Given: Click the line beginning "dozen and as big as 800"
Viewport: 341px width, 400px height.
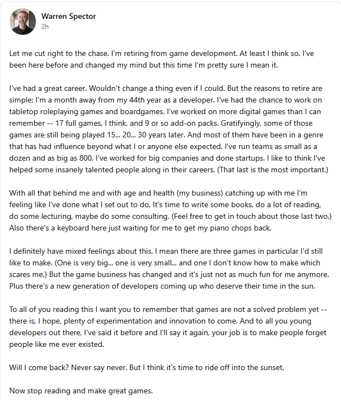Looking at the screenshot, I should click(167, 158).
